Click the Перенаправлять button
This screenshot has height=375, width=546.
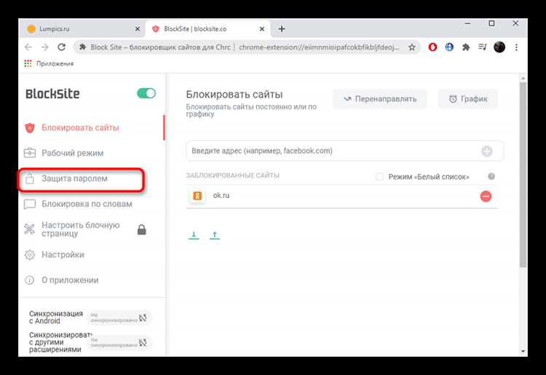pyautogui.click(x=379, y=99)
